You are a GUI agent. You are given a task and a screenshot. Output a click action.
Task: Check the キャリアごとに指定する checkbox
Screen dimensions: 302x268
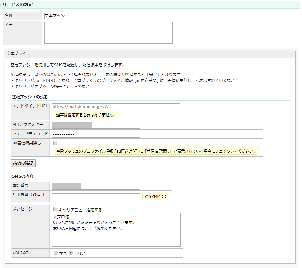coord(55,209)
